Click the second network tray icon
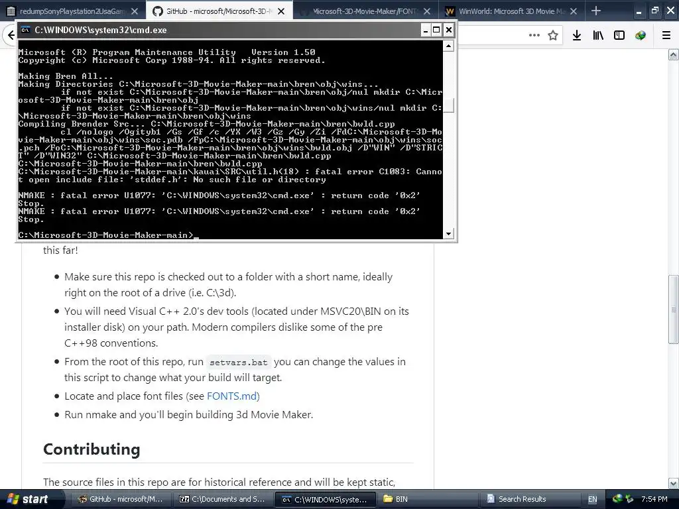The image size is (679, 509). coord(629,499)
